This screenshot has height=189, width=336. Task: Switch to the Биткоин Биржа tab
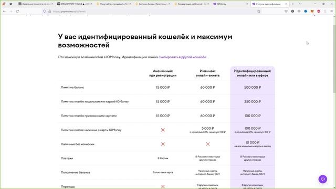pos(153,4)
